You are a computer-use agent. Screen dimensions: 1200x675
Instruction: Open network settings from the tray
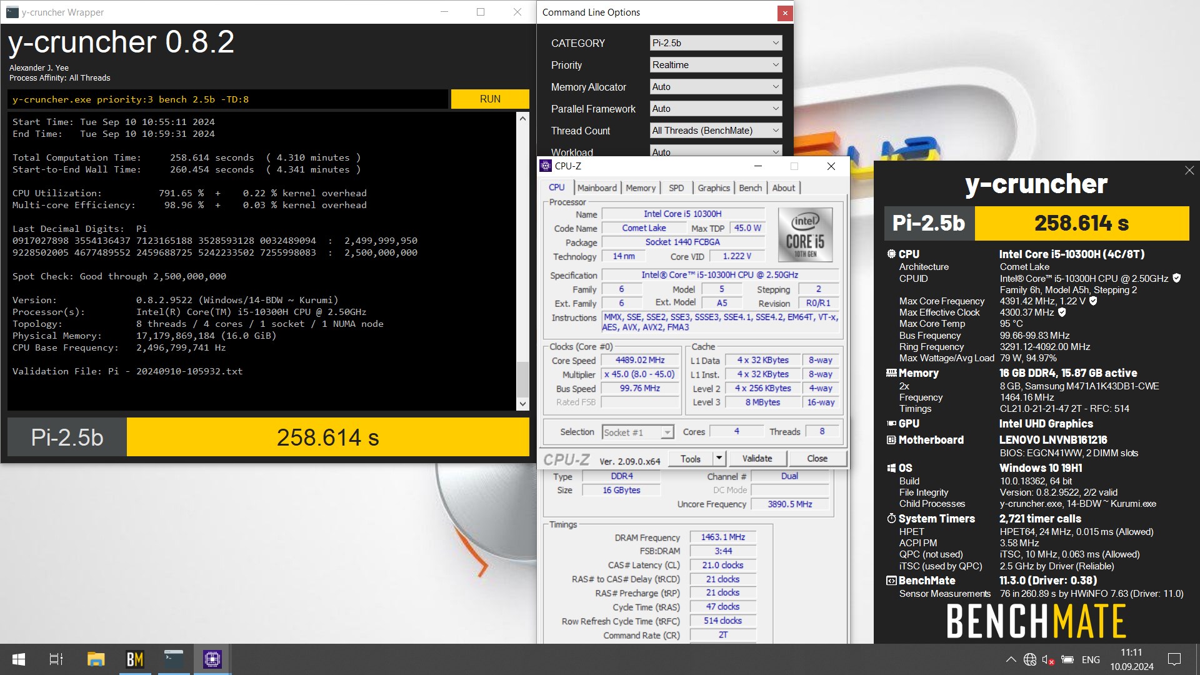tap(1030, 659)
